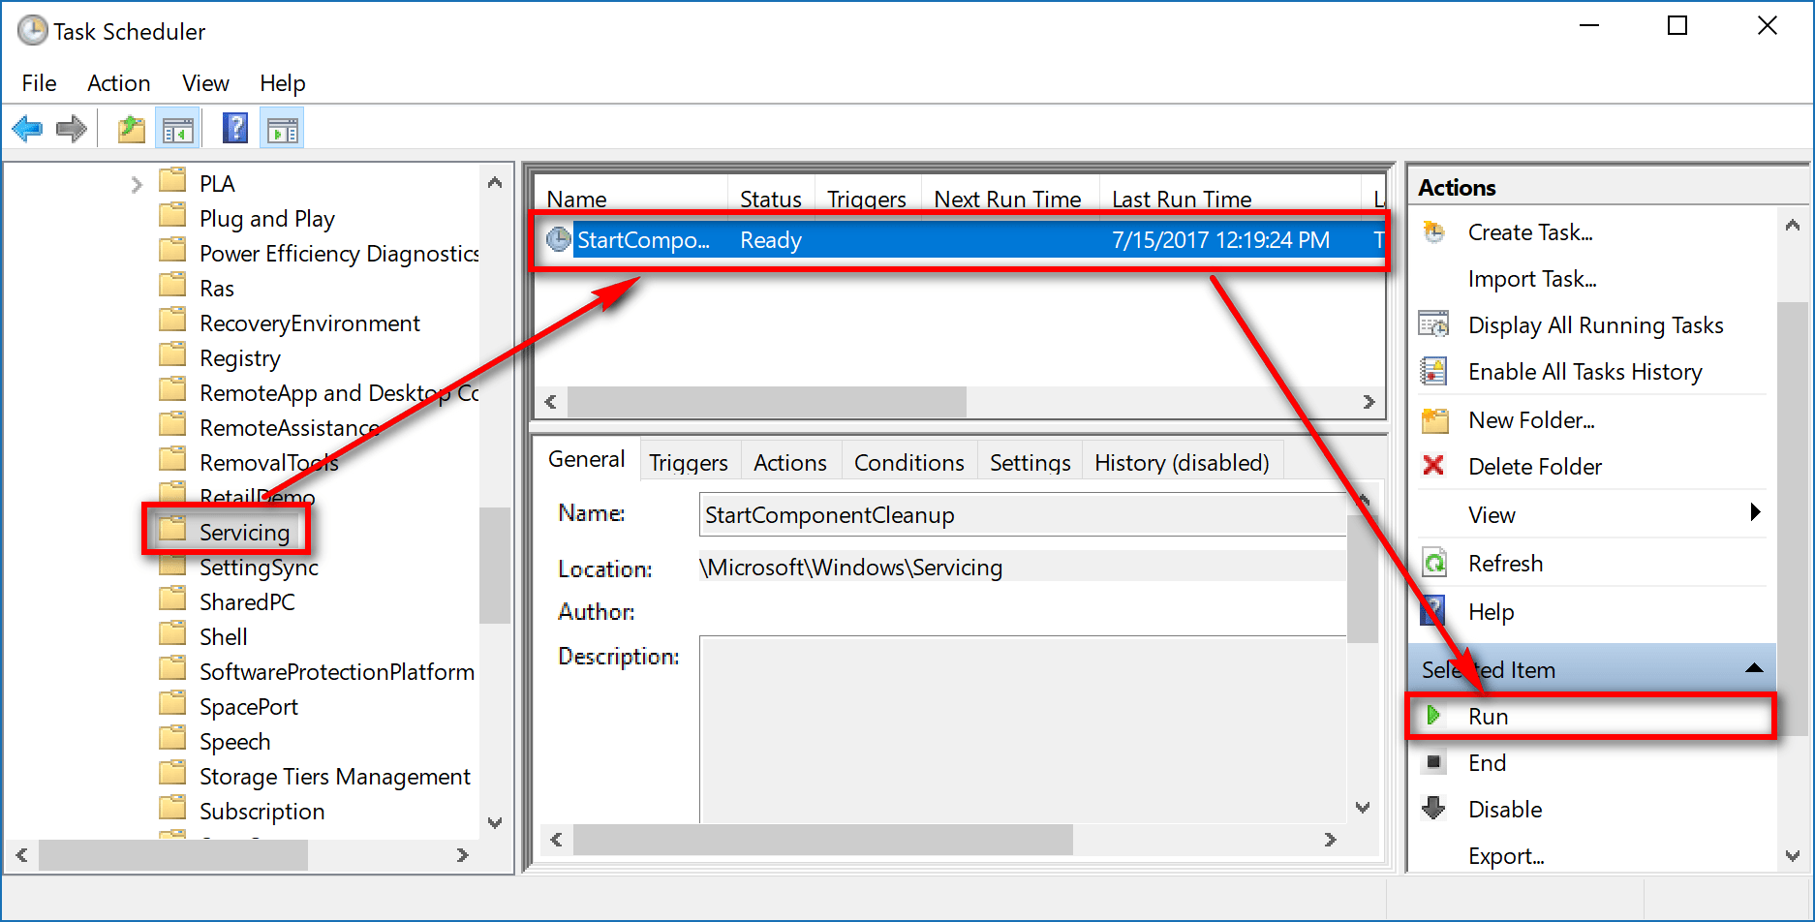
Task: Click the clock icon next to StartComponentCleanup
Action: click(x=558, y=239)
